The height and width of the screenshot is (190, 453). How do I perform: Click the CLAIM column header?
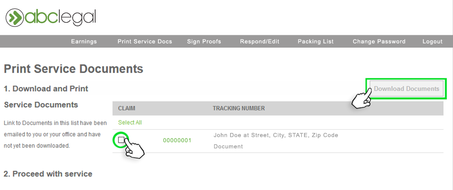[126, 108]
